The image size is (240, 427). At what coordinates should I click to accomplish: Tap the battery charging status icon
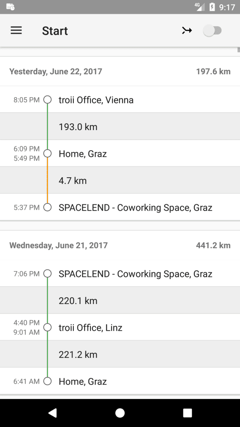(x=212, y=7)
